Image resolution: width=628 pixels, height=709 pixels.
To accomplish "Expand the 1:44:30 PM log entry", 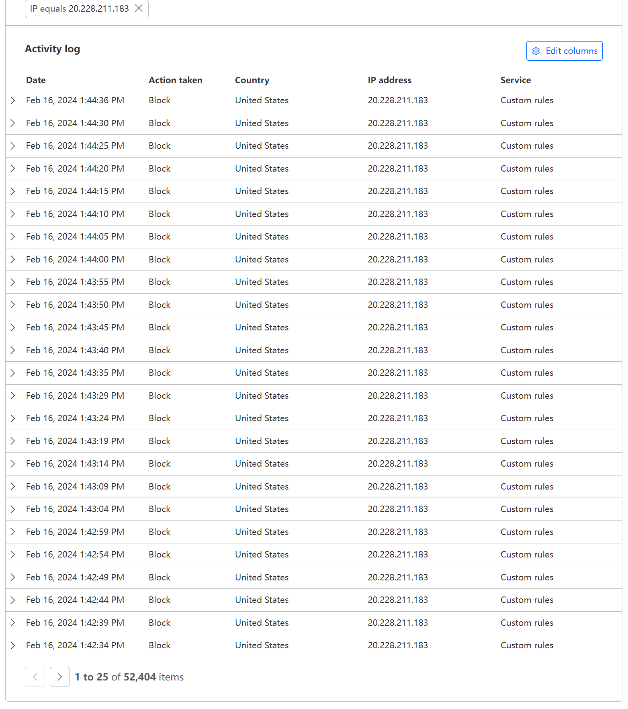I will (13, 123).
